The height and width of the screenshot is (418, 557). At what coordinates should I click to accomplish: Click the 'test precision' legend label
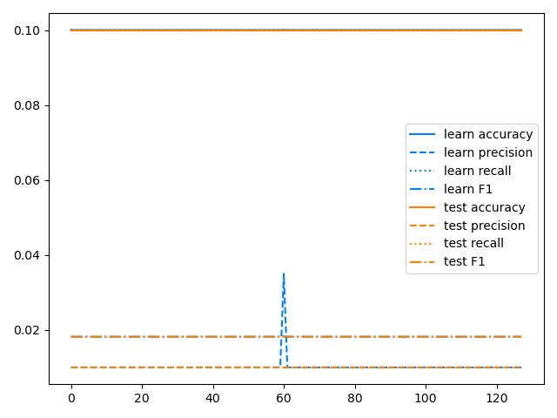click(484, 226)
